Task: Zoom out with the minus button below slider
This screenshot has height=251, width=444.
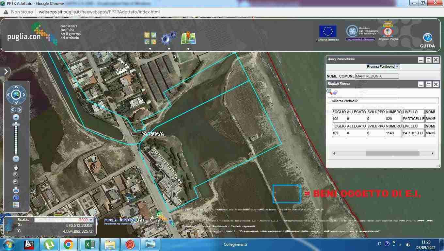Action: pyautogui.click(x=16, y=159)
